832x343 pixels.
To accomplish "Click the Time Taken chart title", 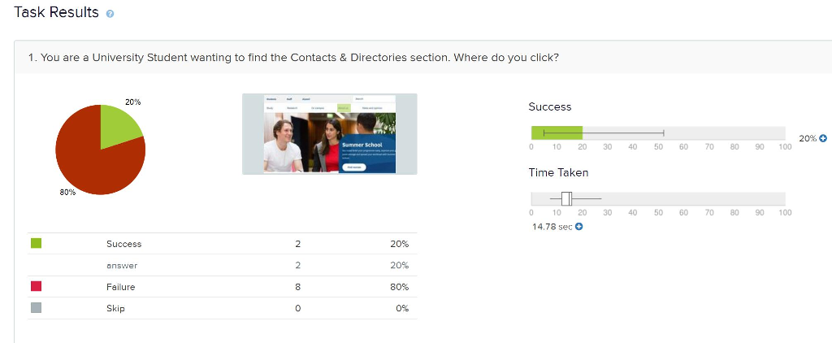I will click(558, 172).
